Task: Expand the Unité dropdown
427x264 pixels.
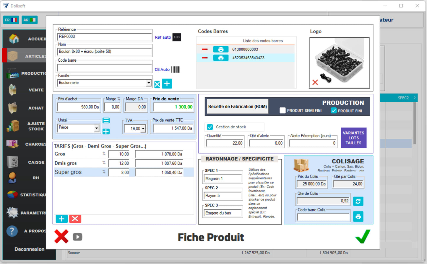Action: [x=97, y=128]
